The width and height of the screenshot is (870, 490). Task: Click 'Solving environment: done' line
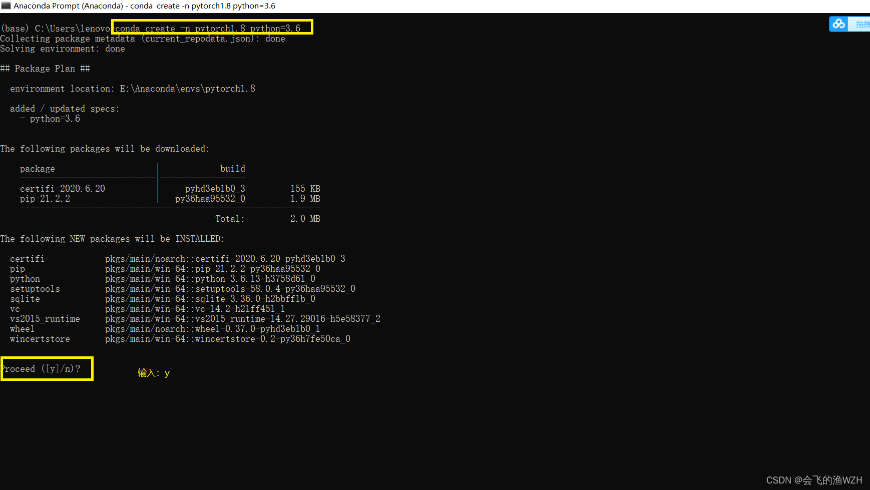tap(63, 49)
